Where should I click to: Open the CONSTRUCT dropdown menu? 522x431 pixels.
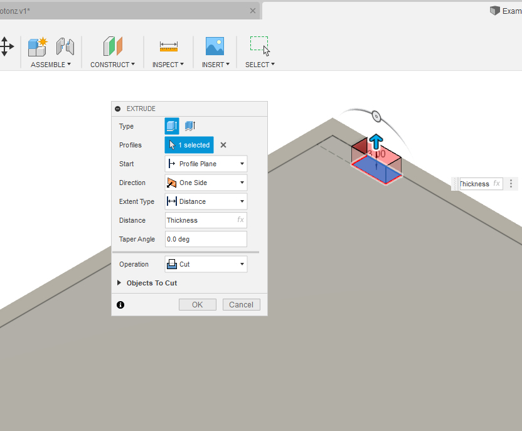click(x=112, y=65)
